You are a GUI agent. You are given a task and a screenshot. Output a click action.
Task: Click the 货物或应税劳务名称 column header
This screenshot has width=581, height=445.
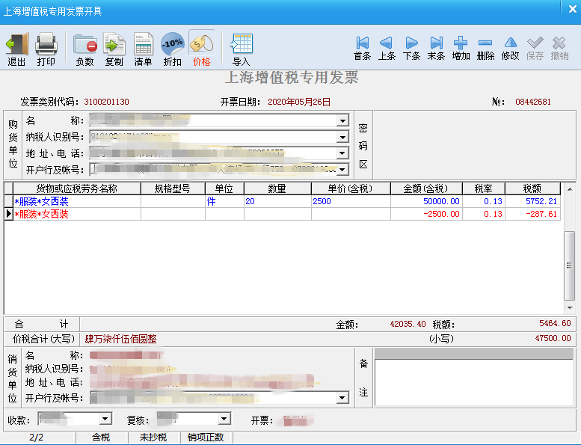click(x=77, y=188)
